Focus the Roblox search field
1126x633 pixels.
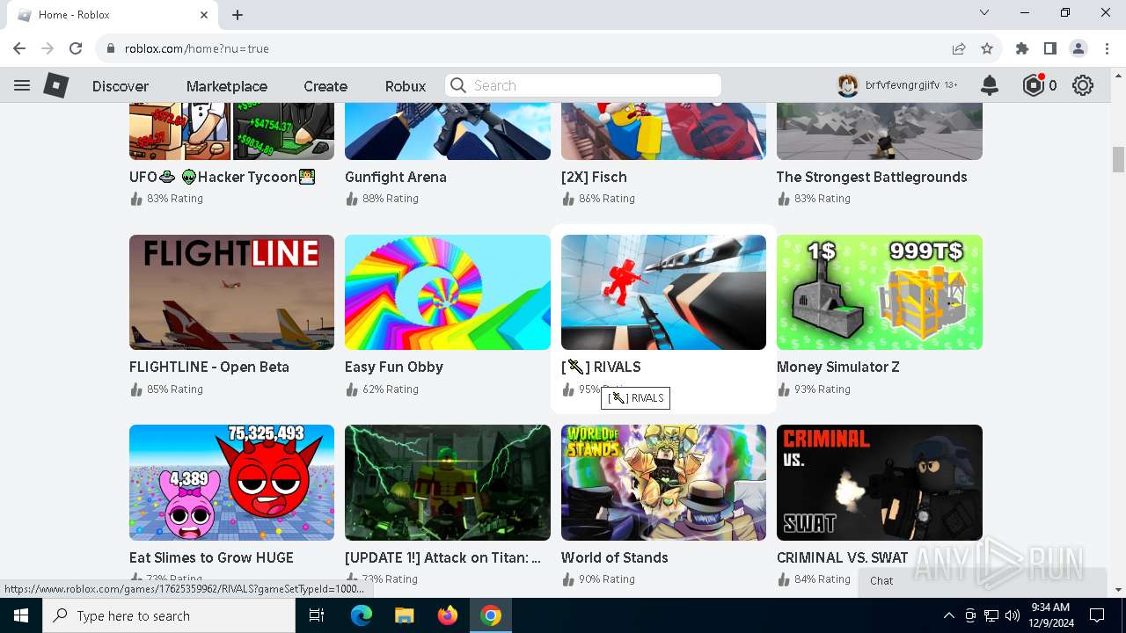tap(583, 85)
